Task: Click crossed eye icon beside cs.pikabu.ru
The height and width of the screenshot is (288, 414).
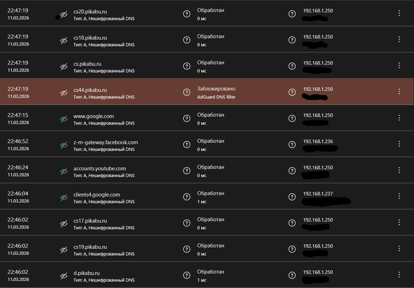Action: point(64,66)
